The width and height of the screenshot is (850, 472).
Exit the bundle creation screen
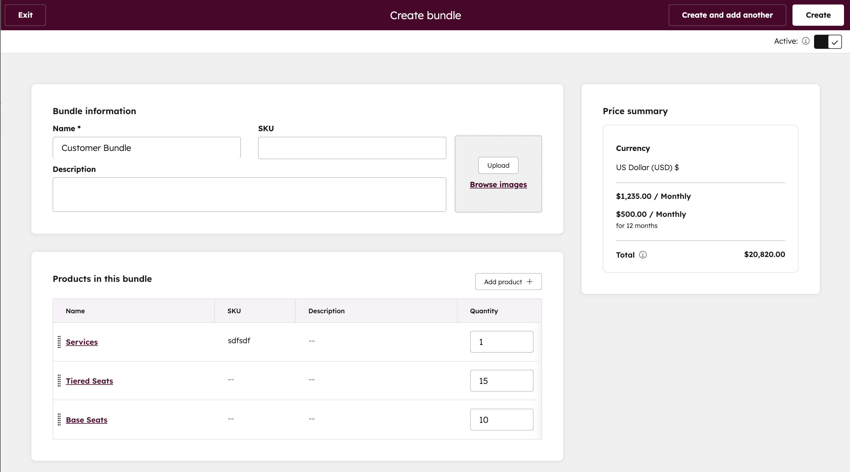click(x=25, y=15)
